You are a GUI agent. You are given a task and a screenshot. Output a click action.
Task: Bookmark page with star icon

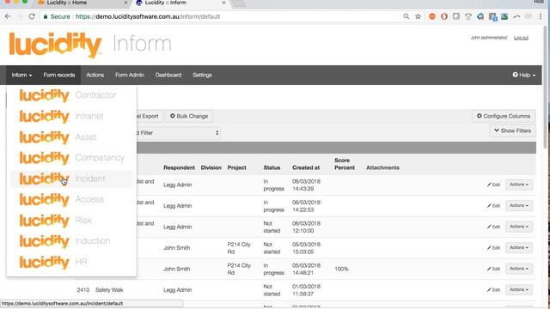[x=418, y=16]
